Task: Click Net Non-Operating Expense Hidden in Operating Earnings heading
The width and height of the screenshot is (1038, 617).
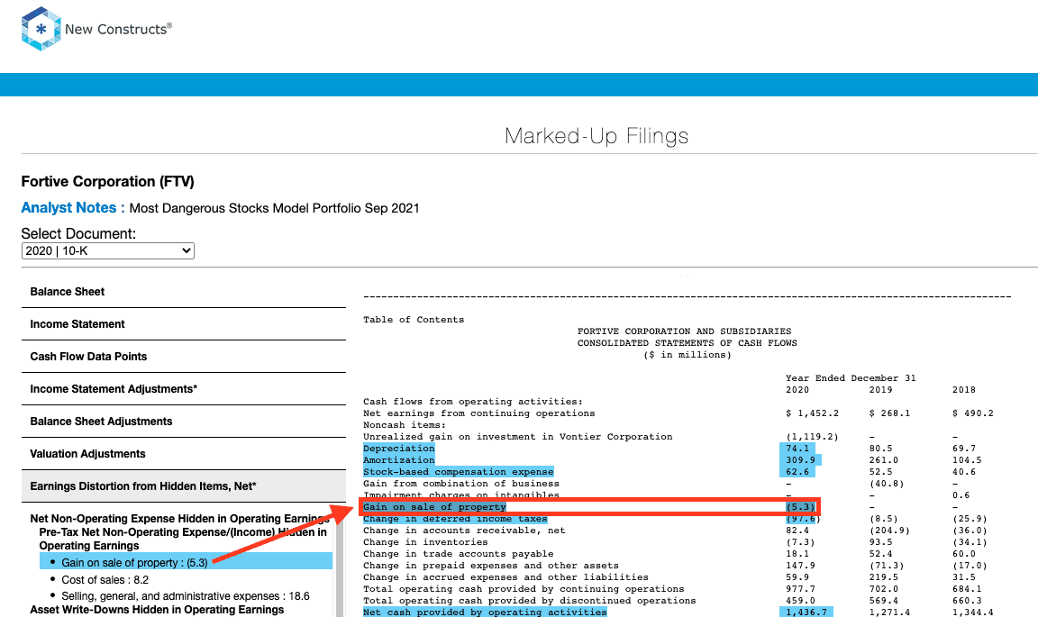Action: [x=179, y=519]
